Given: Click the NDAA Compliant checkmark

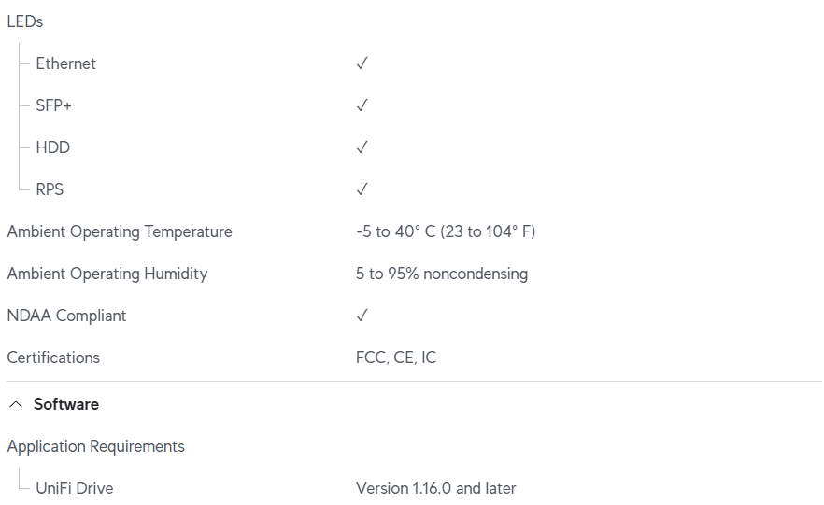Looking at the screenshot, I should [362, 316].
